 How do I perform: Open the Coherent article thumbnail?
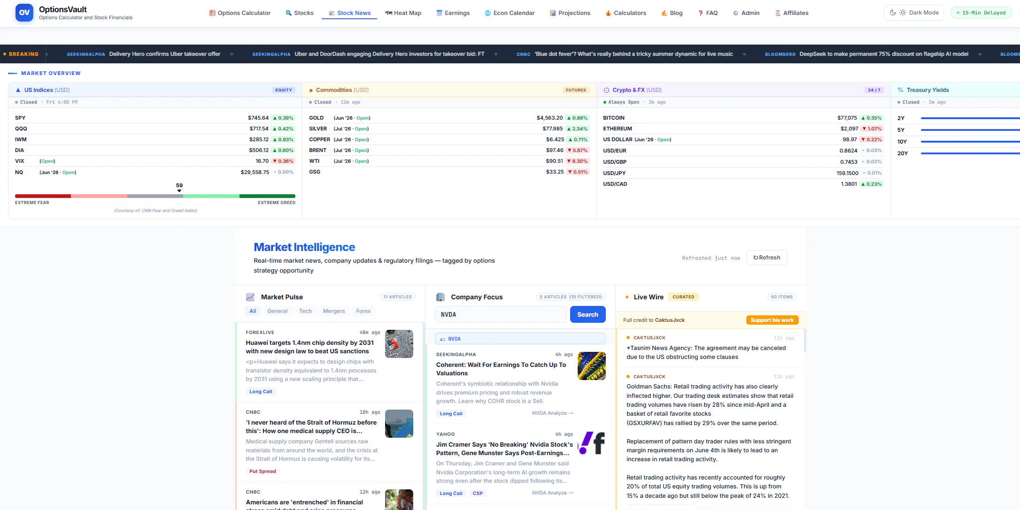[x=592, y=366]
